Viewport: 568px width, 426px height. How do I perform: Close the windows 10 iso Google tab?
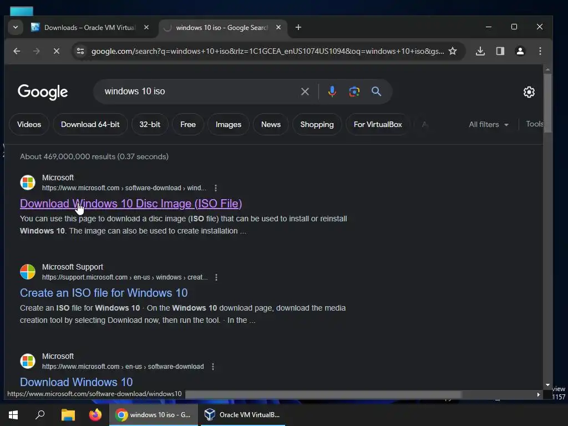coord(278,28)
